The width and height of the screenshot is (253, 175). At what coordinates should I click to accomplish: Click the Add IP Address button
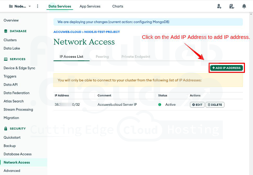227,68
